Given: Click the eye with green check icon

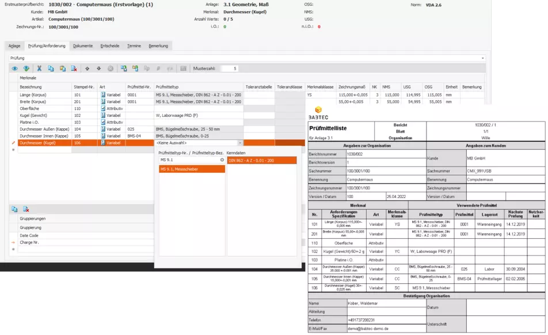Looking at the screenshot, I should click(x=26, y=68).
